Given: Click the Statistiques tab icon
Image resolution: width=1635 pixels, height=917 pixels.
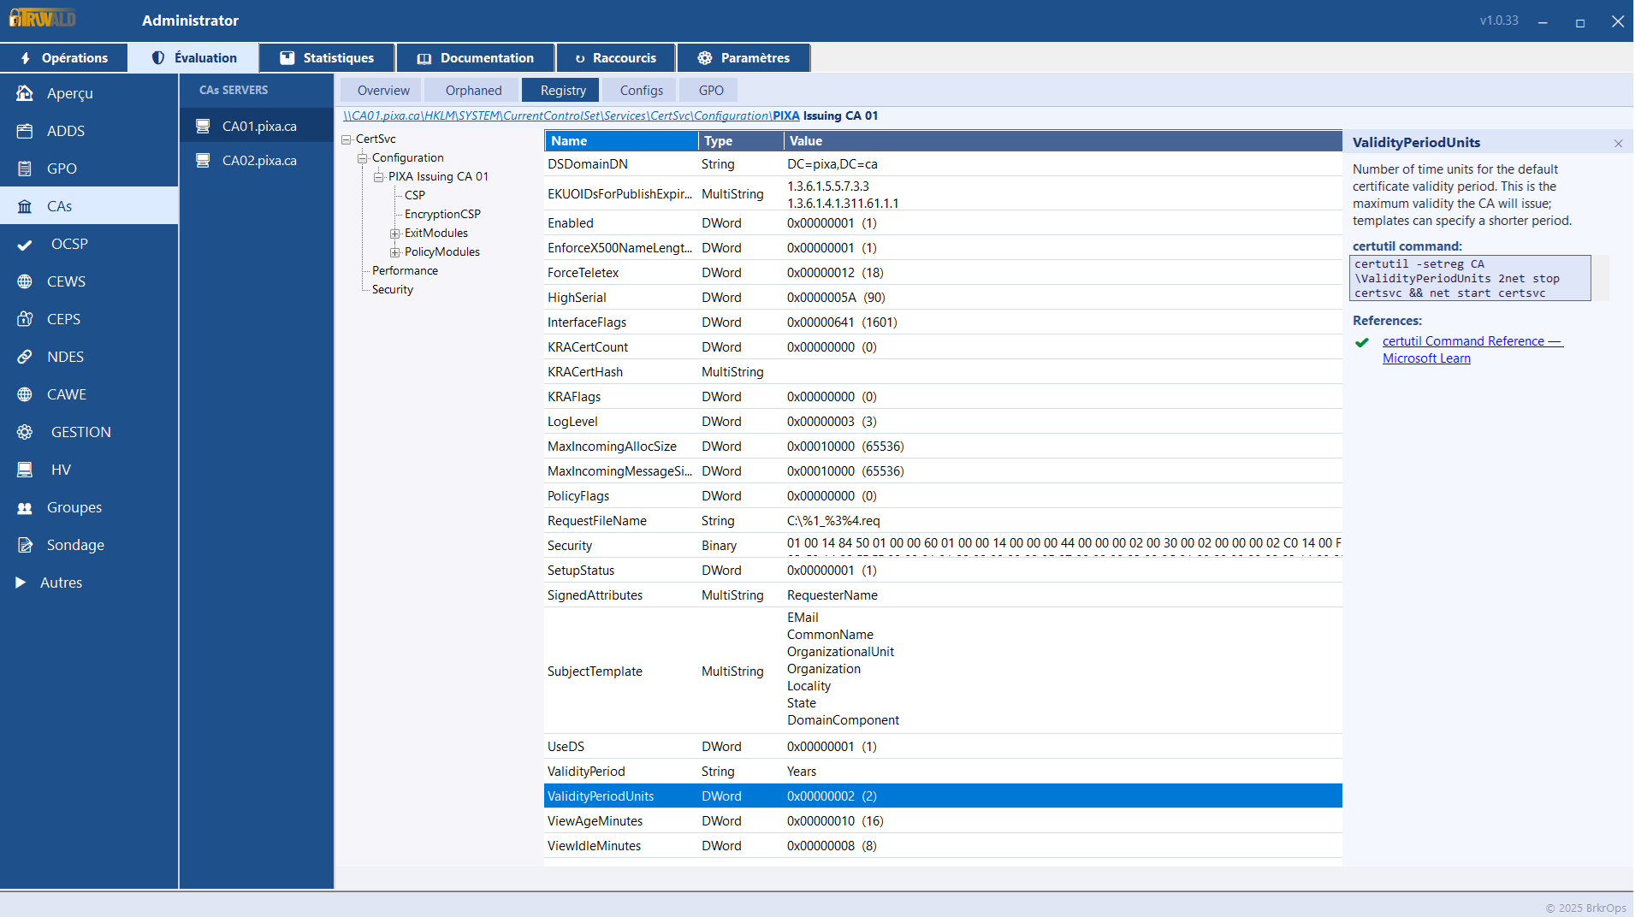Looking at the screenshot, I should coord(287,58).
